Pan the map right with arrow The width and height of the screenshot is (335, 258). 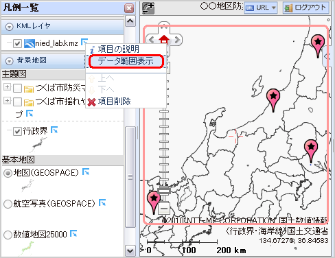point(177,40)
